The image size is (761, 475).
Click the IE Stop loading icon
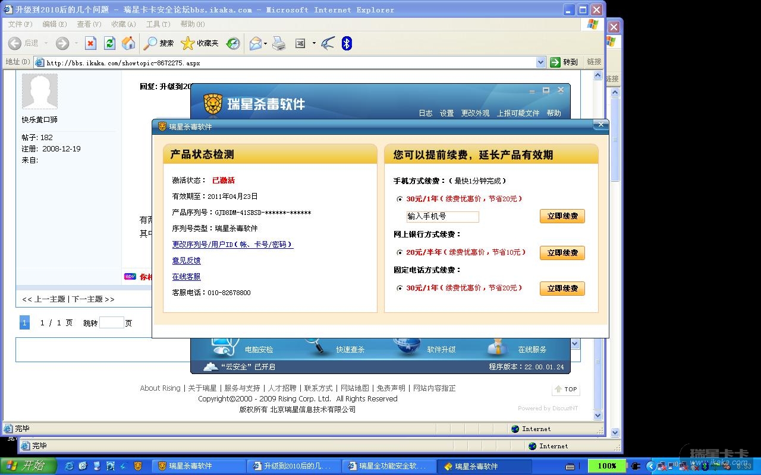click(90, 43)
